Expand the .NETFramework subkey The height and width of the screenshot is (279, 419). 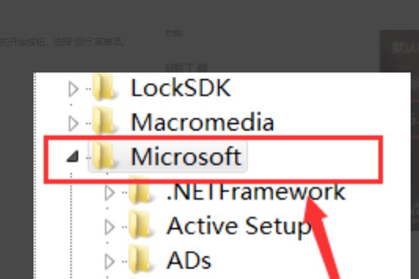[x=110, y=193]
